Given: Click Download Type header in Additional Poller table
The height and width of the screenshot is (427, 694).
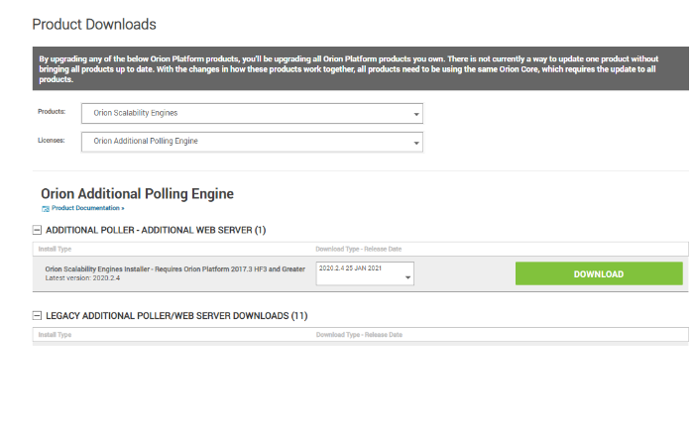Looking at the screenshot, I should [358, 248].
